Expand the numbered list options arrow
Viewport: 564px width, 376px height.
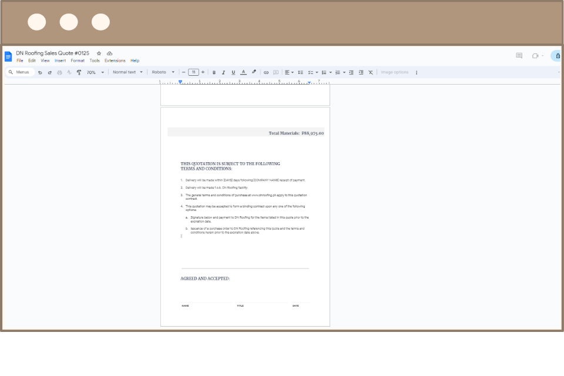[x=344, y=72]
